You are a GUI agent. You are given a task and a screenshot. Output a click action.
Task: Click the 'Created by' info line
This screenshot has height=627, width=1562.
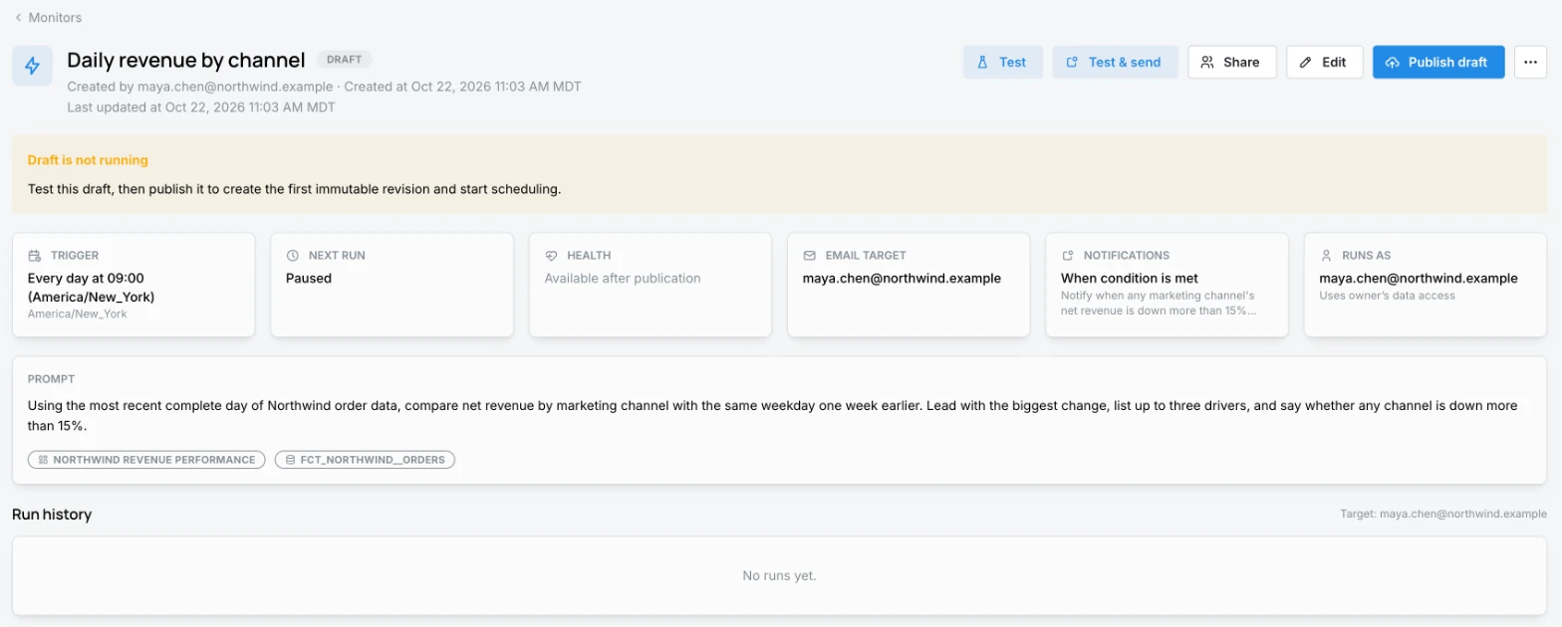[324, 87]
